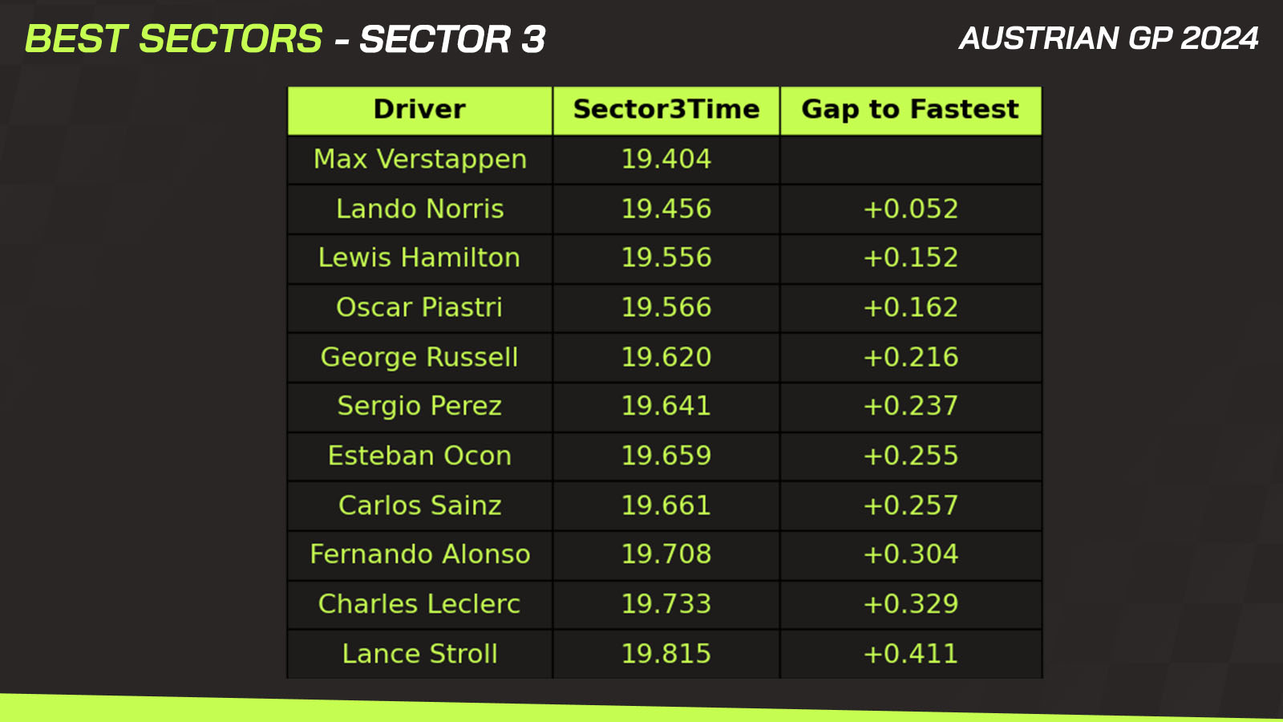Select Charles Leclerc gap +0.329
1283x722 pixels.
pyautogui.click(x=911, y=605)
